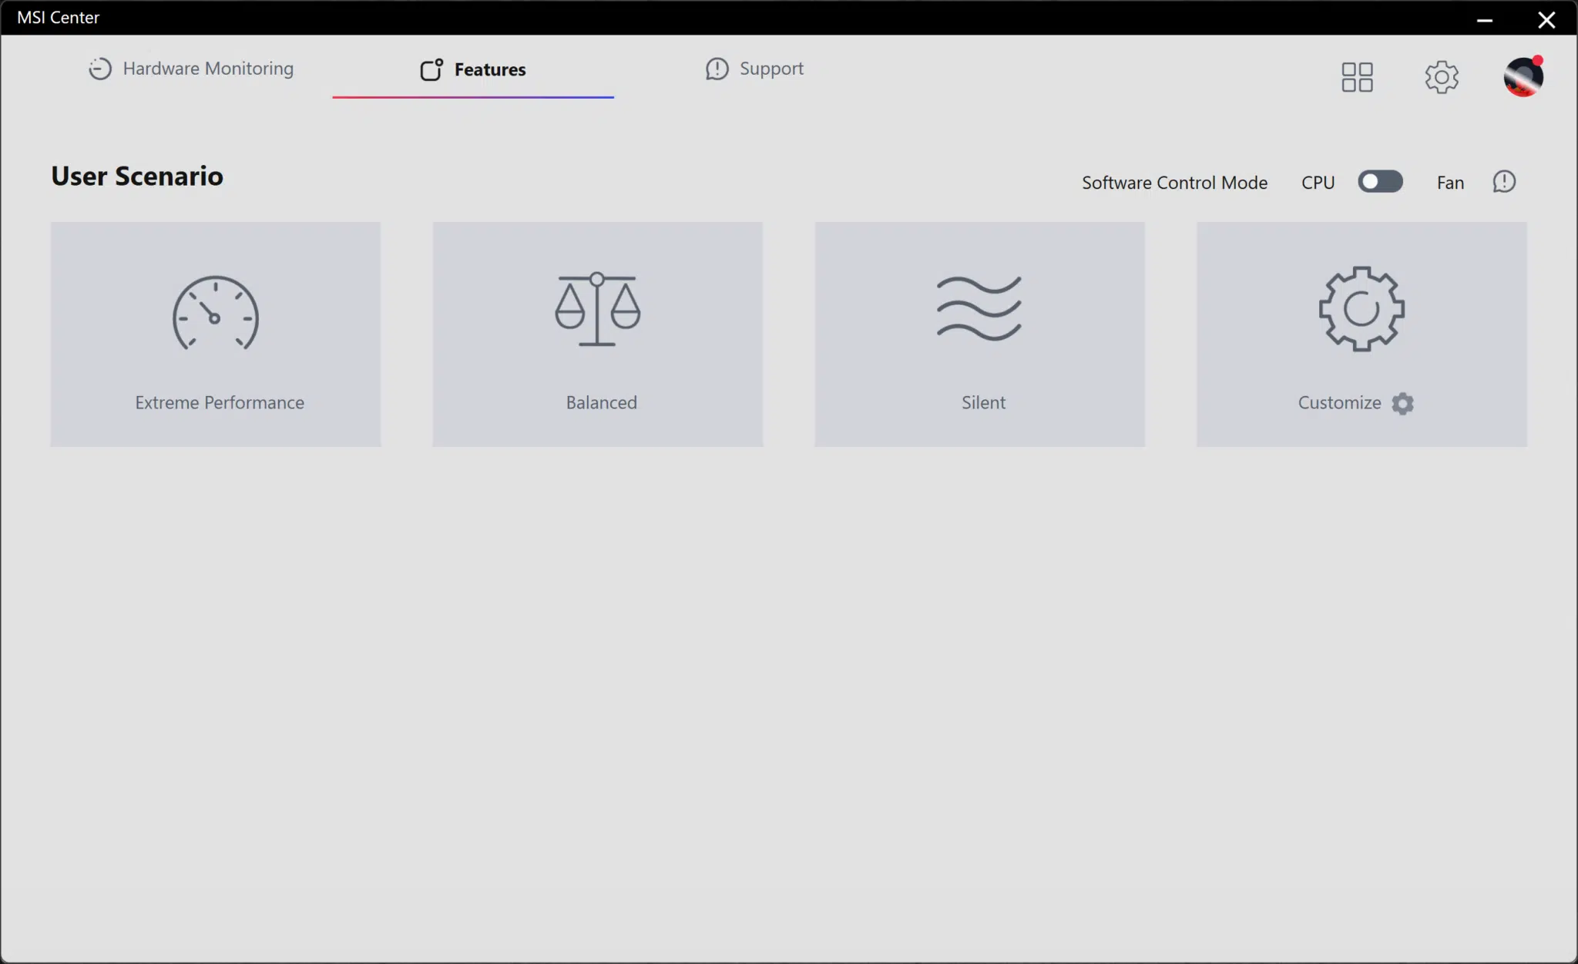This screenshot has width=1578, height=964.
Task: Click the Fan label beside the switch
Action: pyautogui.click(x=1450, y=183)
